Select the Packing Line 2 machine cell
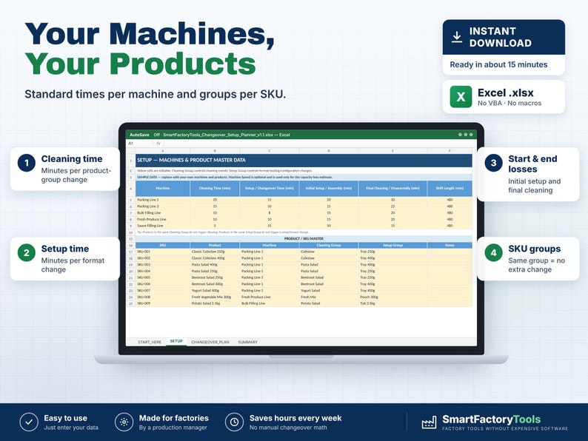The width and height of the screenshot is (588, 441). pos(163,206)
